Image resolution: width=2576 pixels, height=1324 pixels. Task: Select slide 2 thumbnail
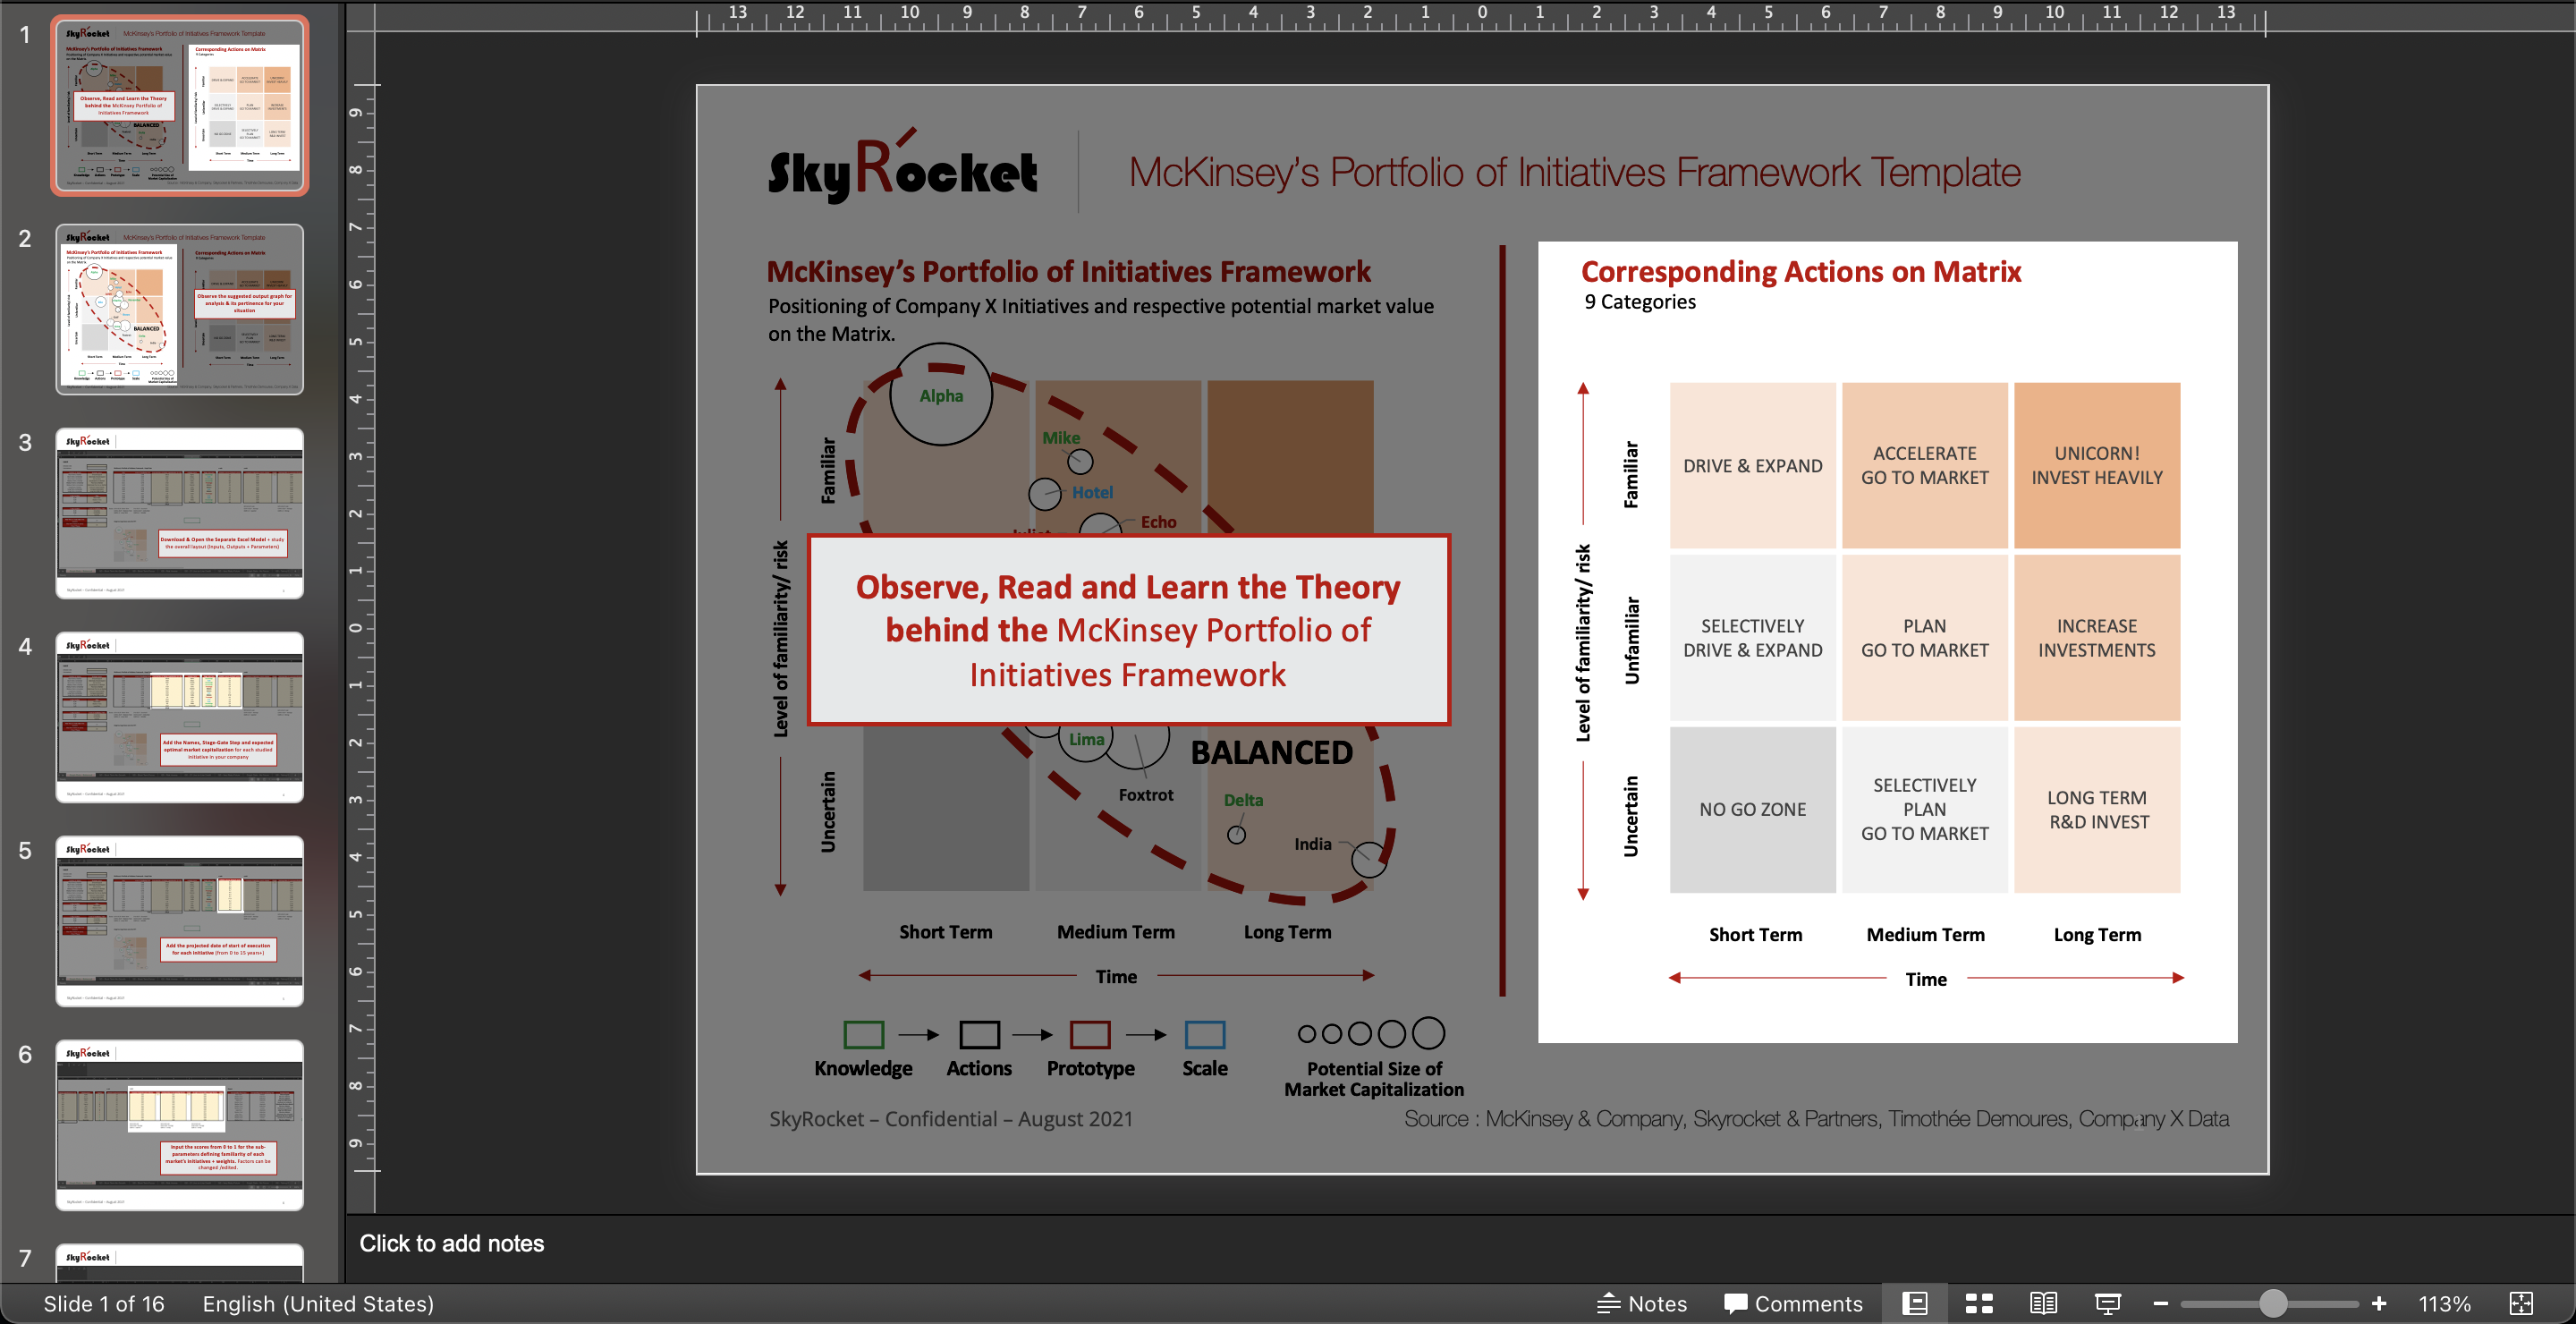(180, 309)
